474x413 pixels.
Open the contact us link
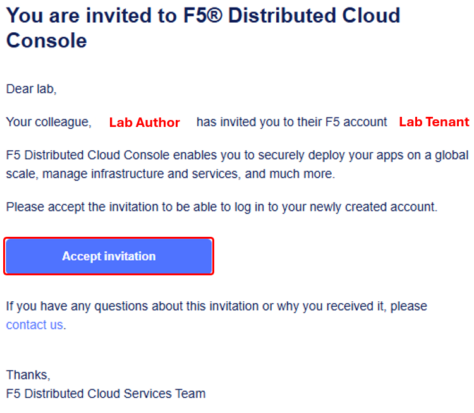tap(35, 325)
